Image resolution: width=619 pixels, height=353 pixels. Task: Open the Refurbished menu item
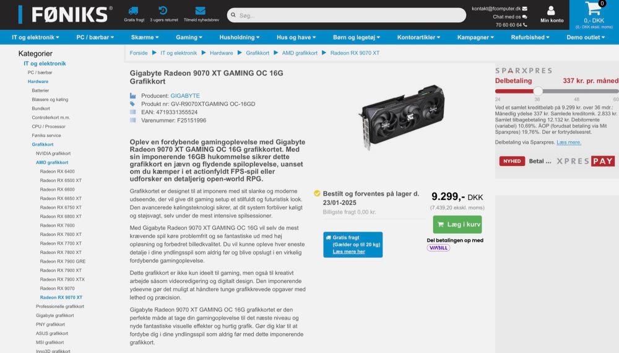(x=530, y=37)
